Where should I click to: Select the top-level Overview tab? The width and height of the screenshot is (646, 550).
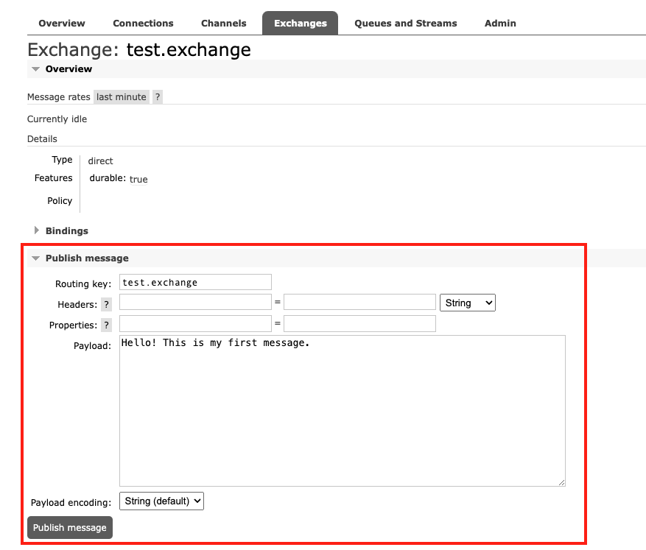click(62, 24)
